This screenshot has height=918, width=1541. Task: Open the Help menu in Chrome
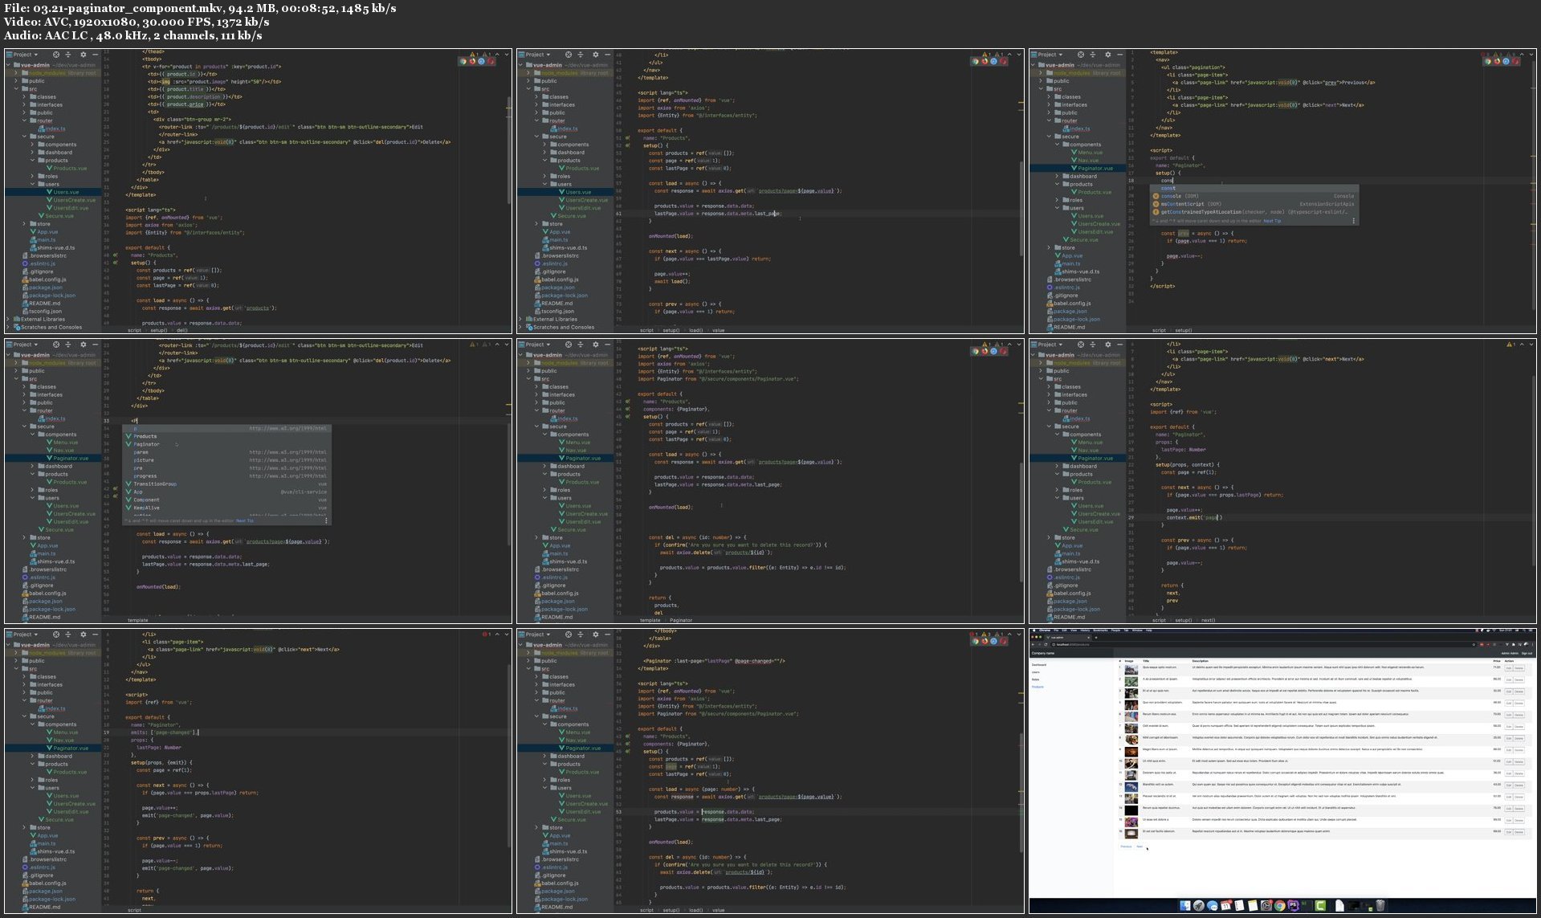1149,630
